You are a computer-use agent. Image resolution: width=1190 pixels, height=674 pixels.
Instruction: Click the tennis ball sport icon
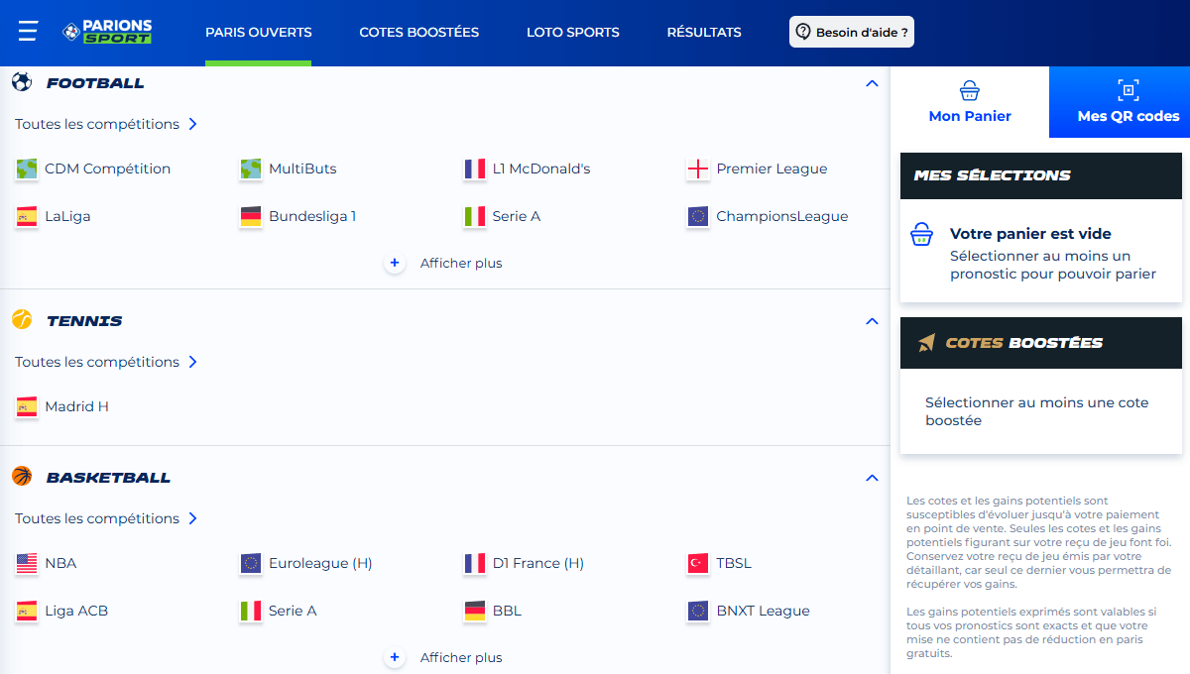[x=22, y=319]
